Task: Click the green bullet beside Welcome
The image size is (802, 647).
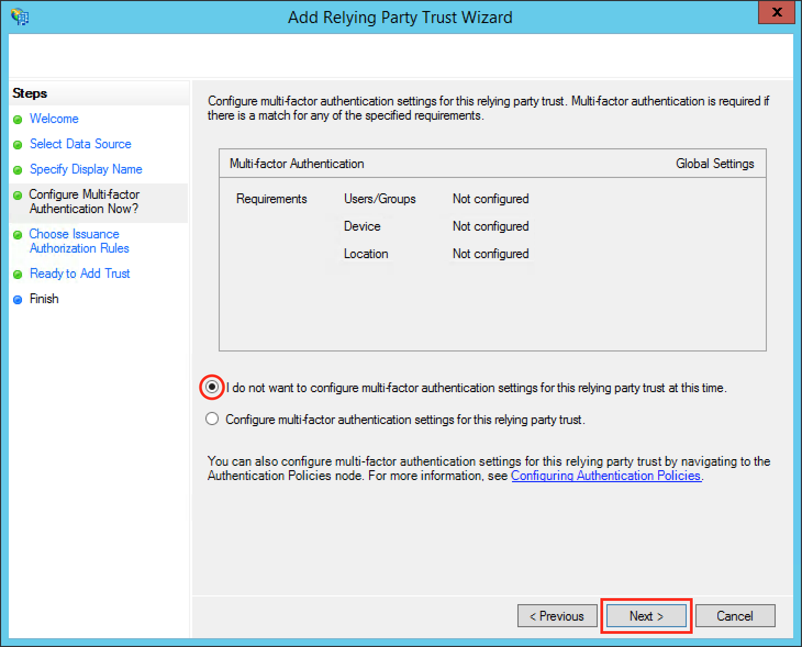Action: (18, 120)
